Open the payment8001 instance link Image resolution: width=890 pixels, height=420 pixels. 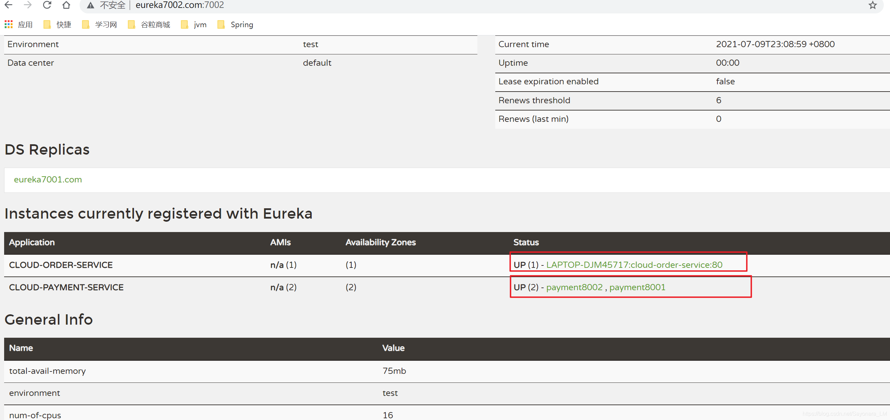click(637, 287)
